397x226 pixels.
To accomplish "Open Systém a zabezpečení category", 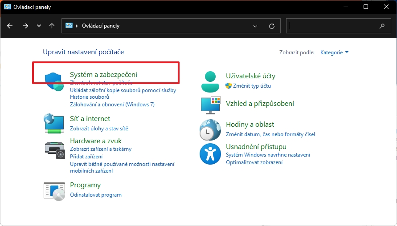I will coord(103,75).
